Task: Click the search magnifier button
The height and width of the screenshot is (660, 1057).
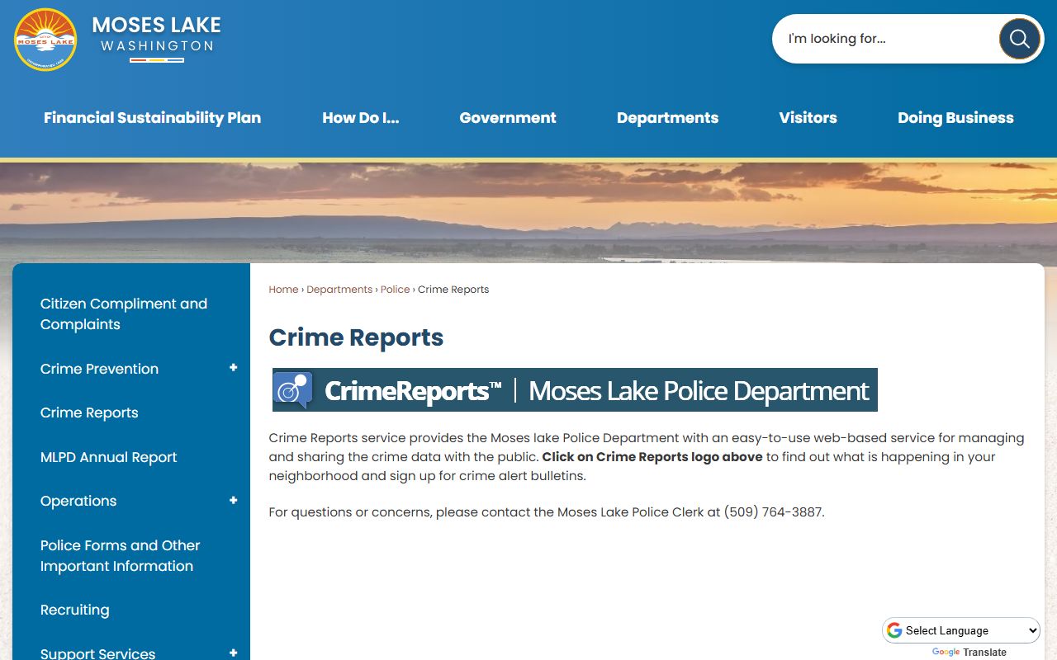Action: pos(1019,39)
